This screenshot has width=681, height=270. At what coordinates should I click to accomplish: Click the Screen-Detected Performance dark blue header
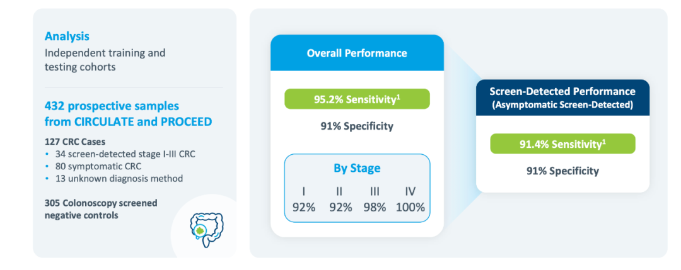point(562,98)
